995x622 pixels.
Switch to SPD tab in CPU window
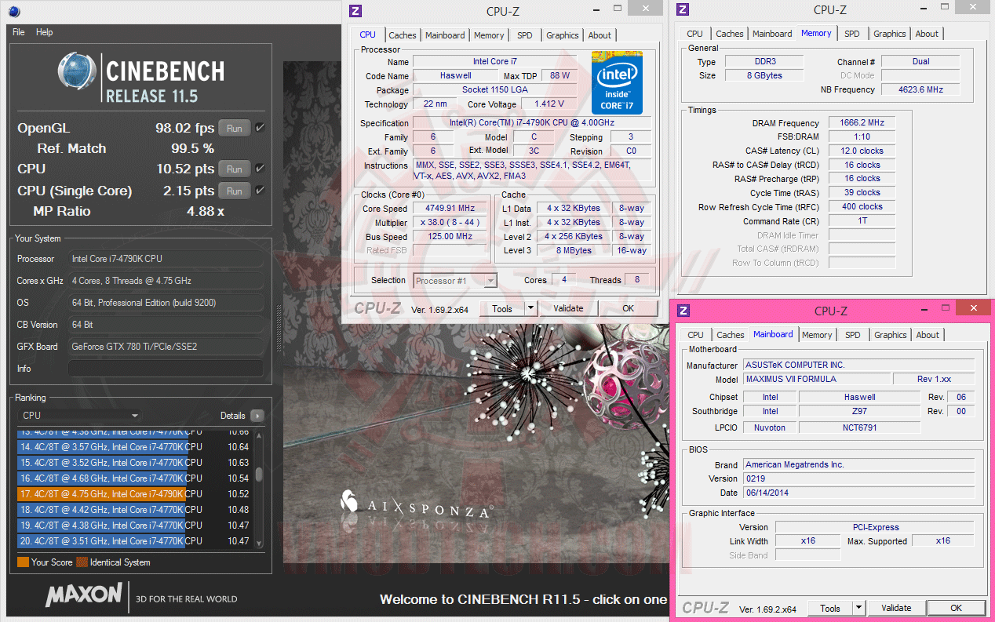pos(524,35)
